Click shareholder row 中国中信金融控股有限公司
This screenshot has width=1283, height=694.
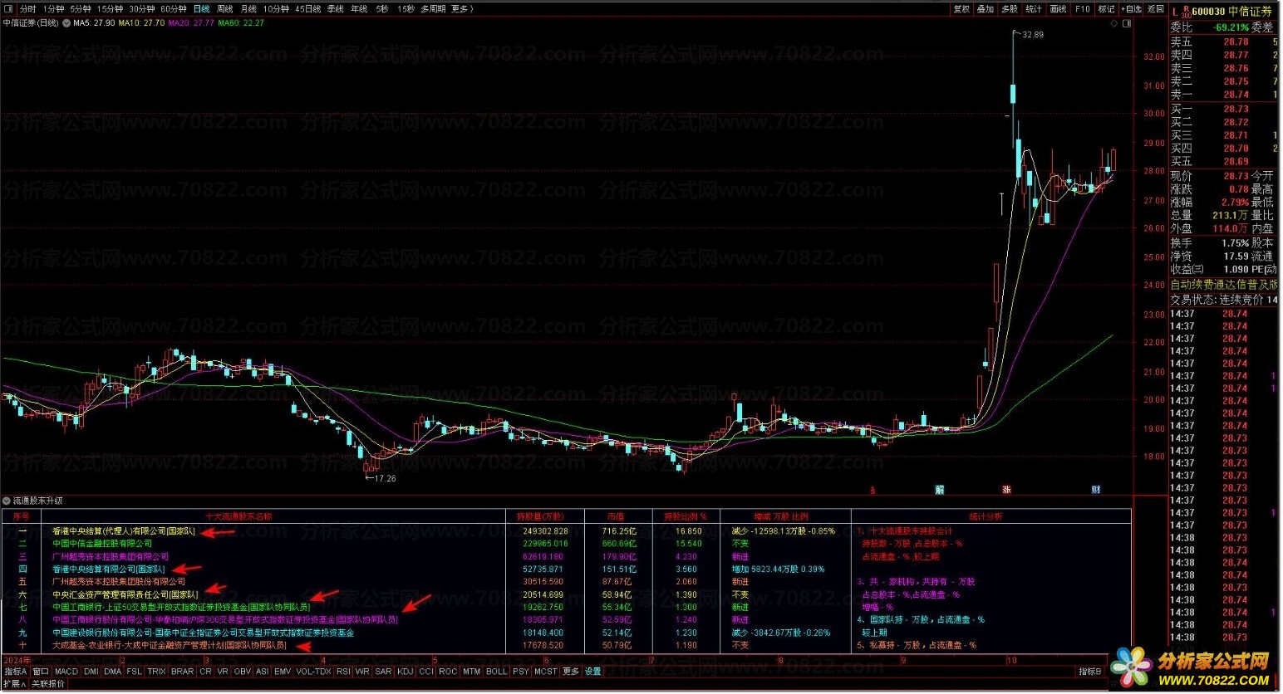click(x=102, y=544)
